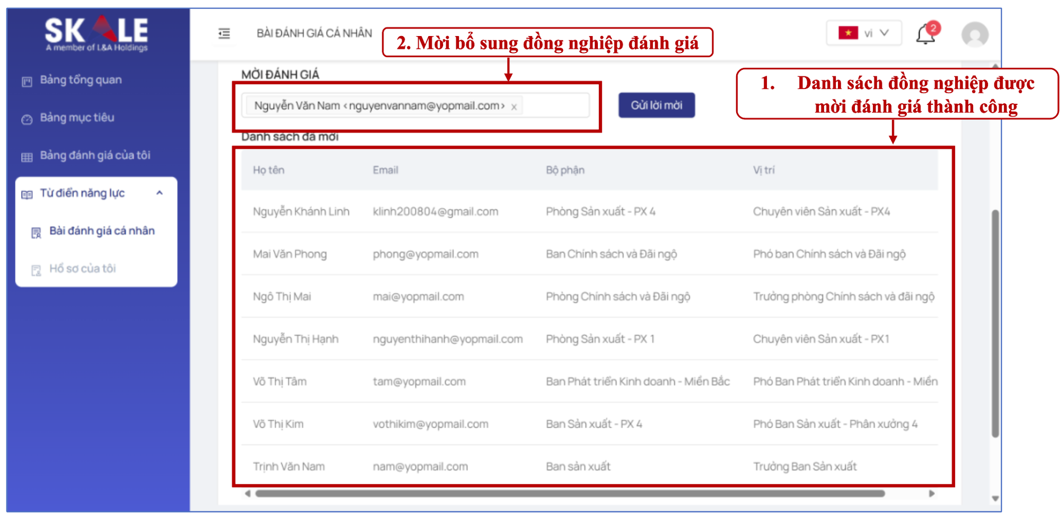Click the Vietnam flag in the language selector
1060x516 pixels.
click(848, 33)
